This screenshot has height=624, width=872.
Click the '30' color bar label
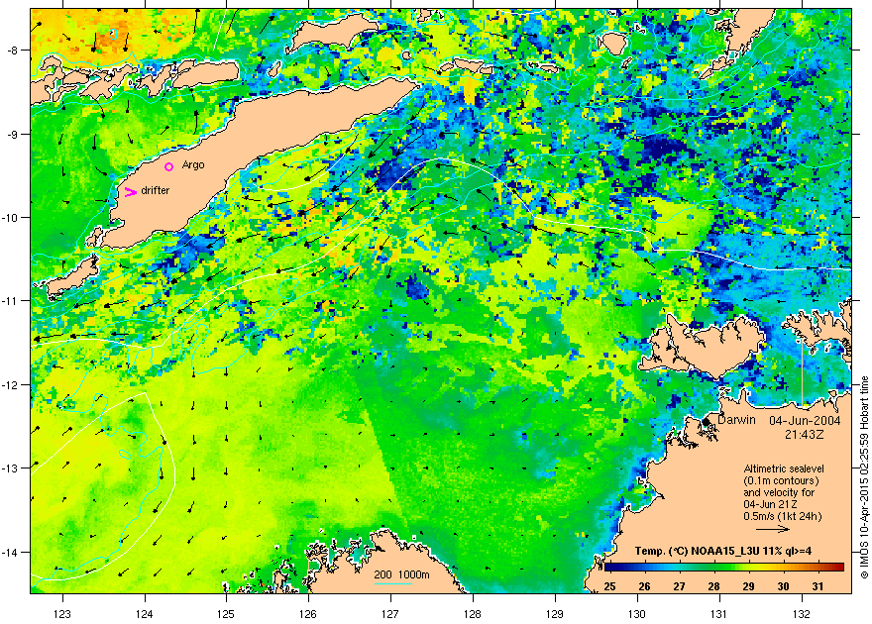coord(784,586)
